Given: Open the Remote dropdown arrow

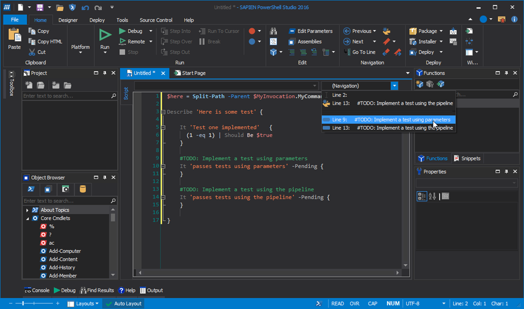Looking at the screenshot, I should 151,42.
